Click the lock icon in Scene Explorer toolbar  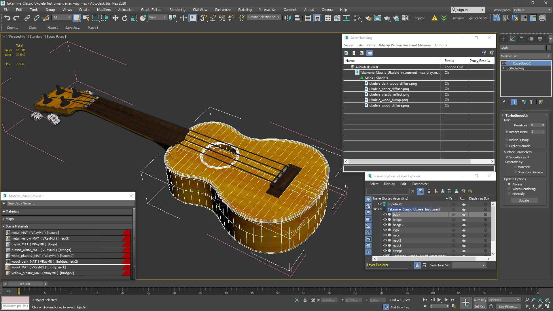[x=429, y=191]
